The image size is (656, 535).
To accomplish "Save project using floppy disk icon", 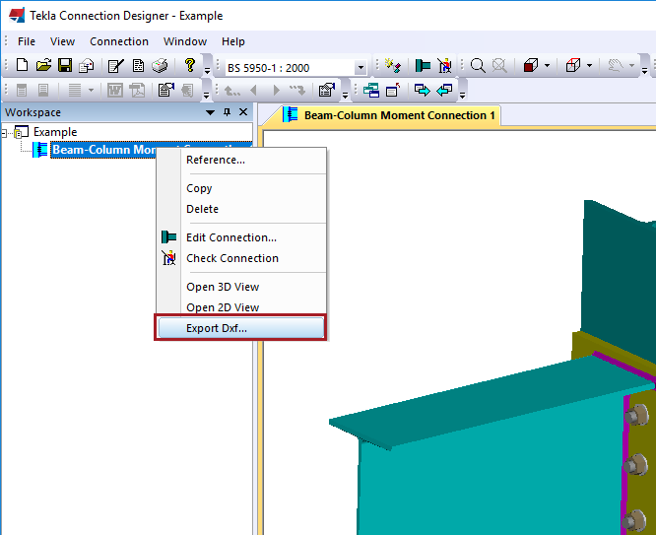I will tap(65, 65).
